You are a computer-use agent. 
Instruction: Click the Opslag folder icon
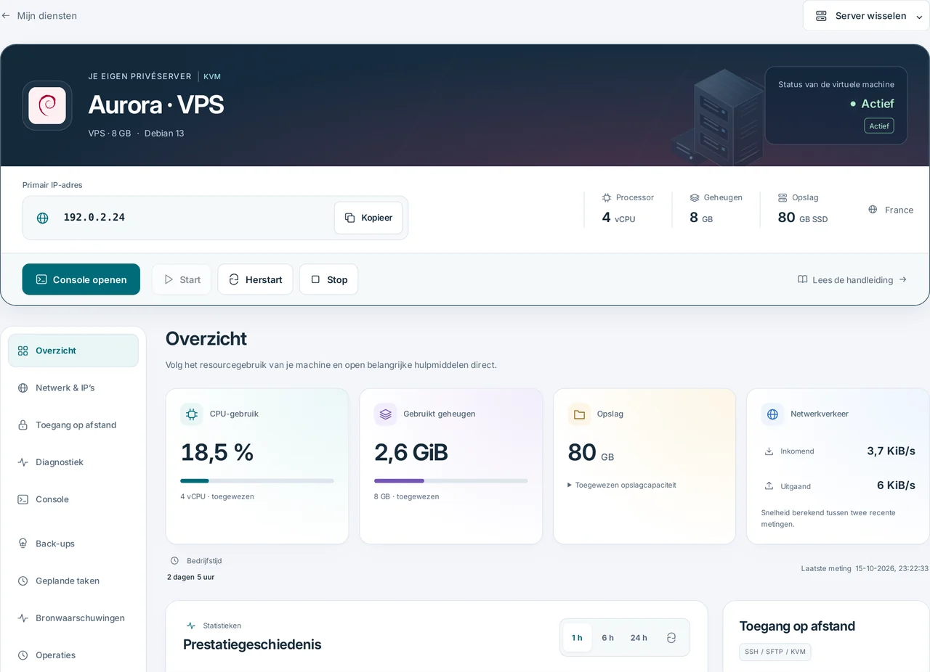click(x=579, y=414)
